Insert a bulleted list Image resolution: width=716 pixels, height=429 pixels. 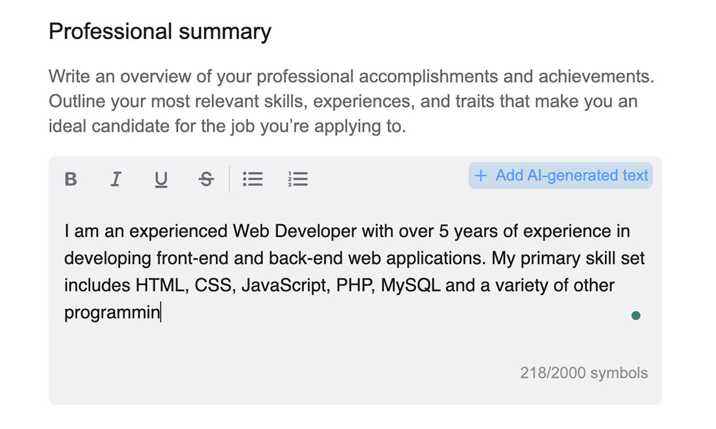[x=253, y=179]
